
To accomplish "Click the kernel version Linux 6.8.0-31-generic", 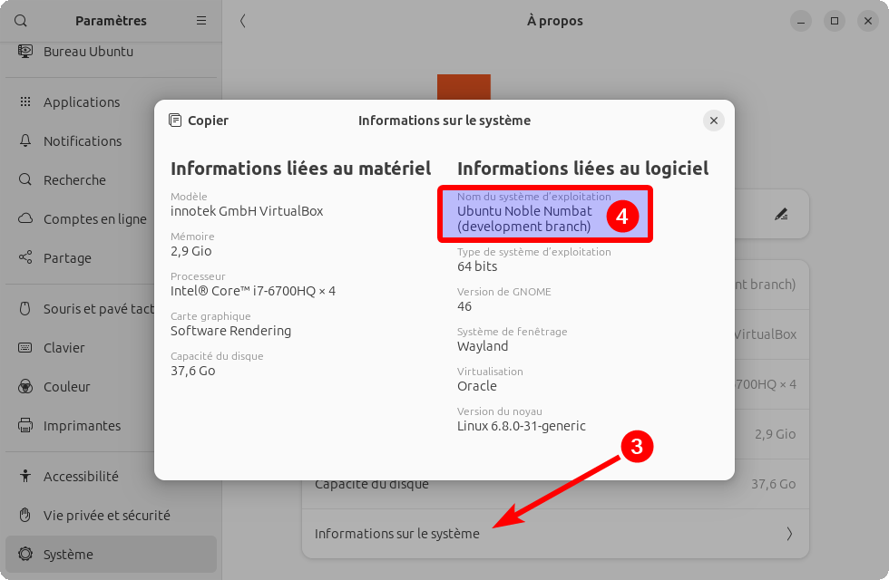I will [522, 426].
